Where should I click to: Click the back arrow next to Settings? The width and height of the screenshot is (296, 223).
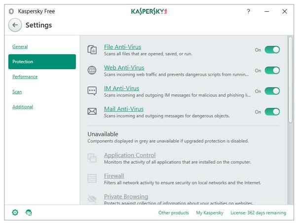15,25
